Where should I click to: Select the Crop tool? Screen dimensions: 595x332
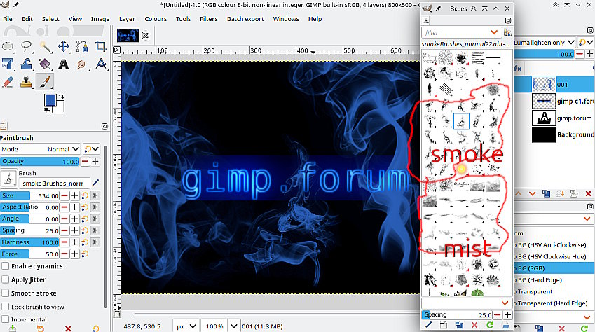tap(100, 47)
